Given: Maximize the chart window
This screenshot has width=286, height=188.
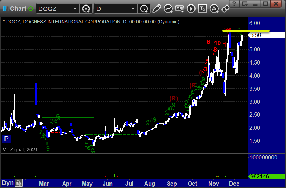Looking at the screenshot, I should (x=265, y=4).
